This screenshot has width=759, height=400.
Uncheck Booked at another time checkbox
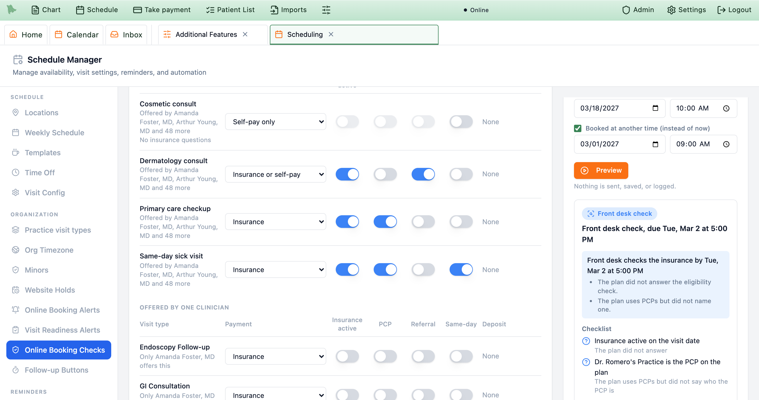(578, 128)
